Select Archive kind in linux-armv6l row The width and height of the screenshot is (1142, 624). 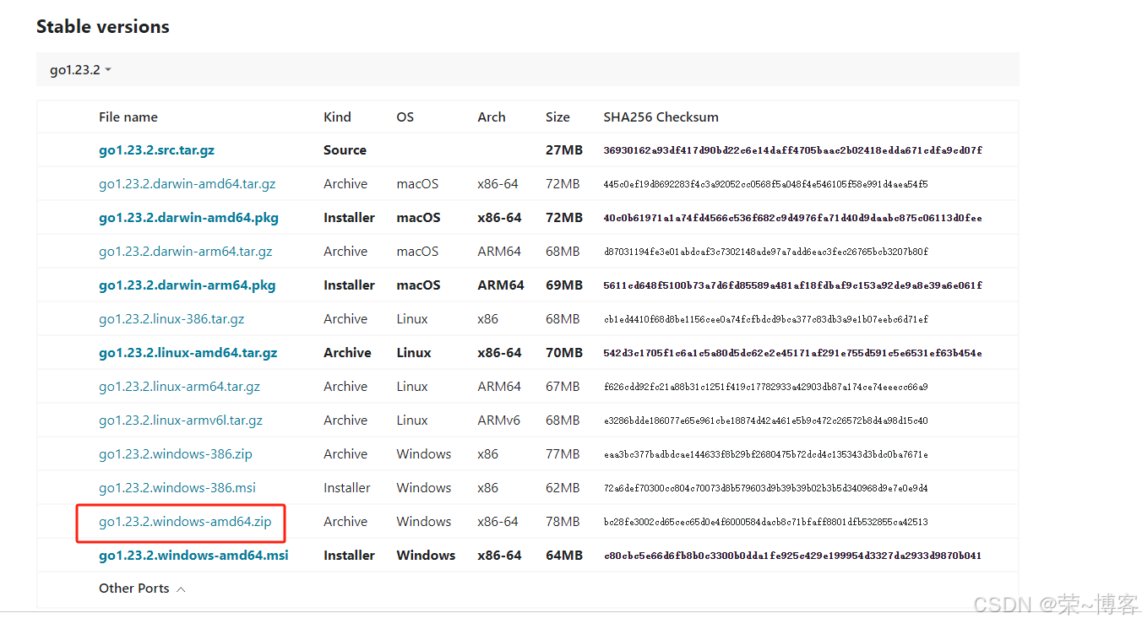click(x=345, y=421)
